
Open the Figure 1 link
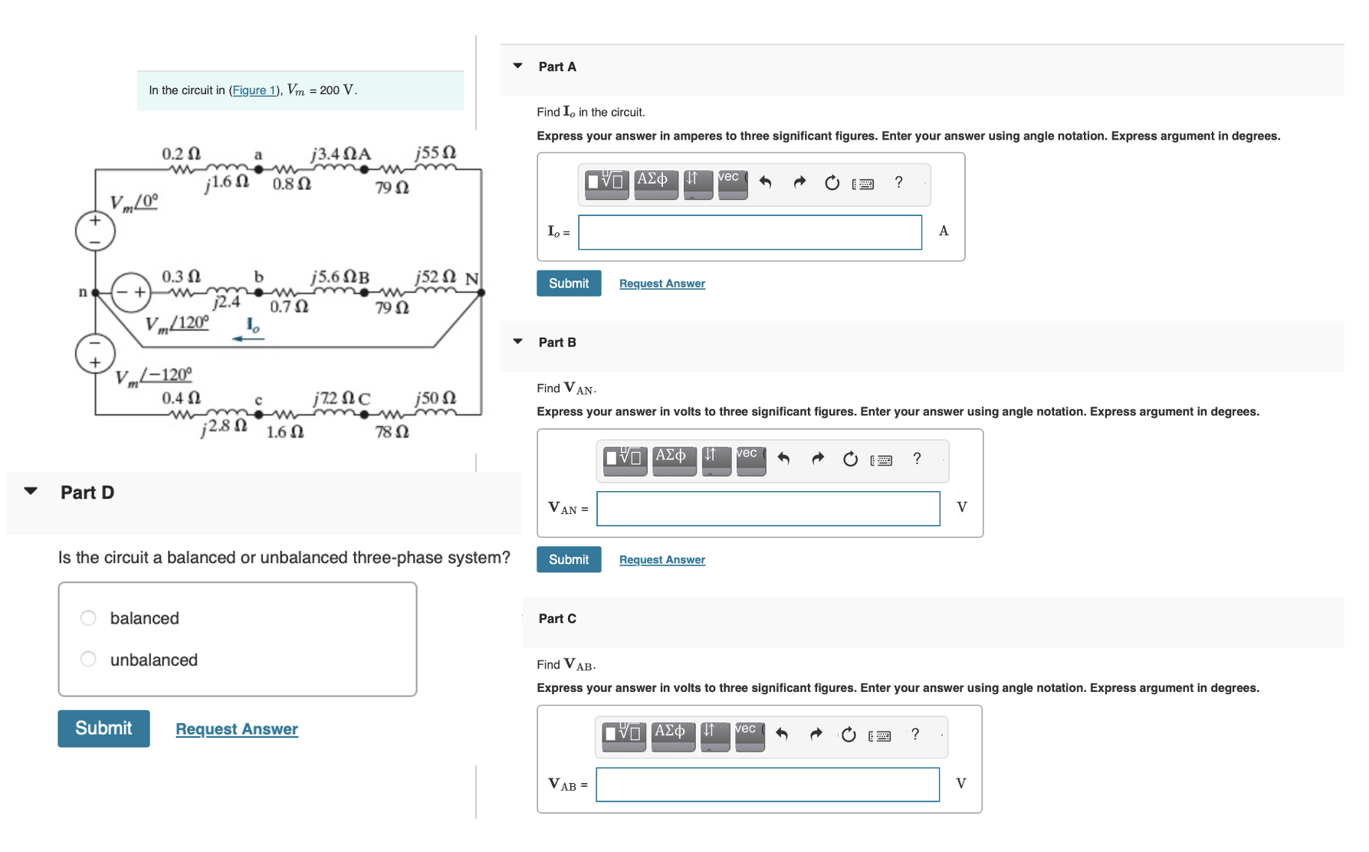tap(254, 90)
